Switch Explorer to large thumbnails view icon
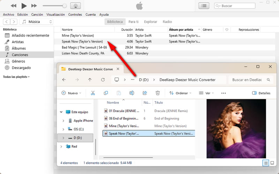The image size is (279, 174). point(272,163)
